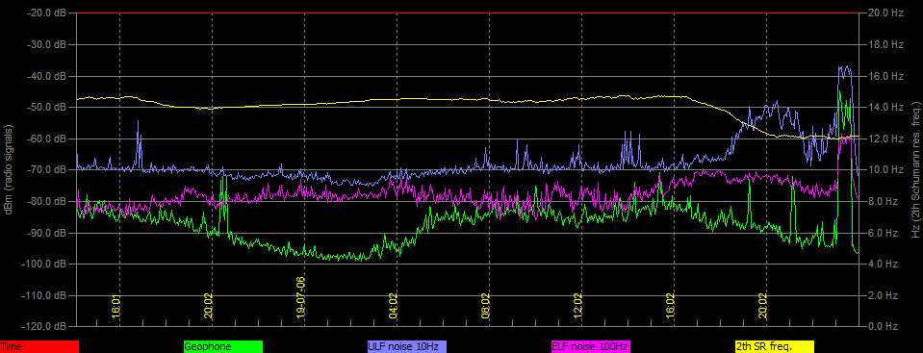Click the 14.0 Hz axis label
Image resolution: width=923 pixels, height=353 pixels.
click(885, 107)
